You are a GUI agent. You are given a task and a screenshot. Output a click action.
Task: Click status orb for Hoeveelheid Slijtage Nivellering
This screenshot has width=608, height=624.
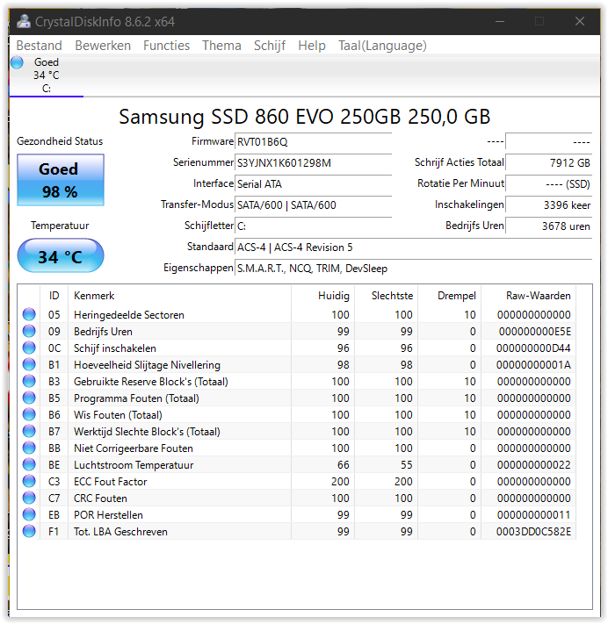(29, 364)
